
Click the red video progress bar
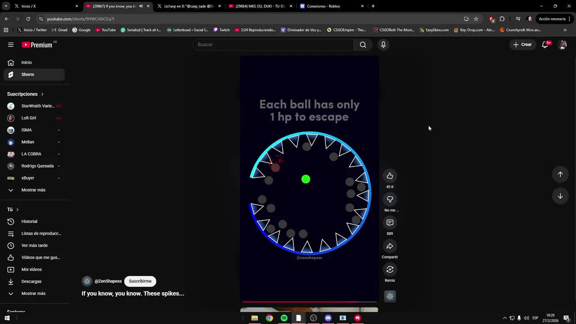point(310,302)
